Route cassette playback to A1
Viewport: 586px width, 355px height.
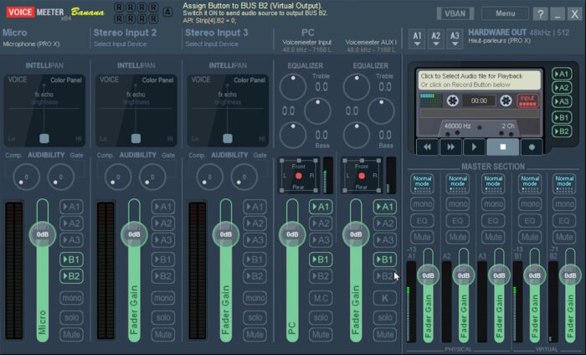[x=562, y=74]
